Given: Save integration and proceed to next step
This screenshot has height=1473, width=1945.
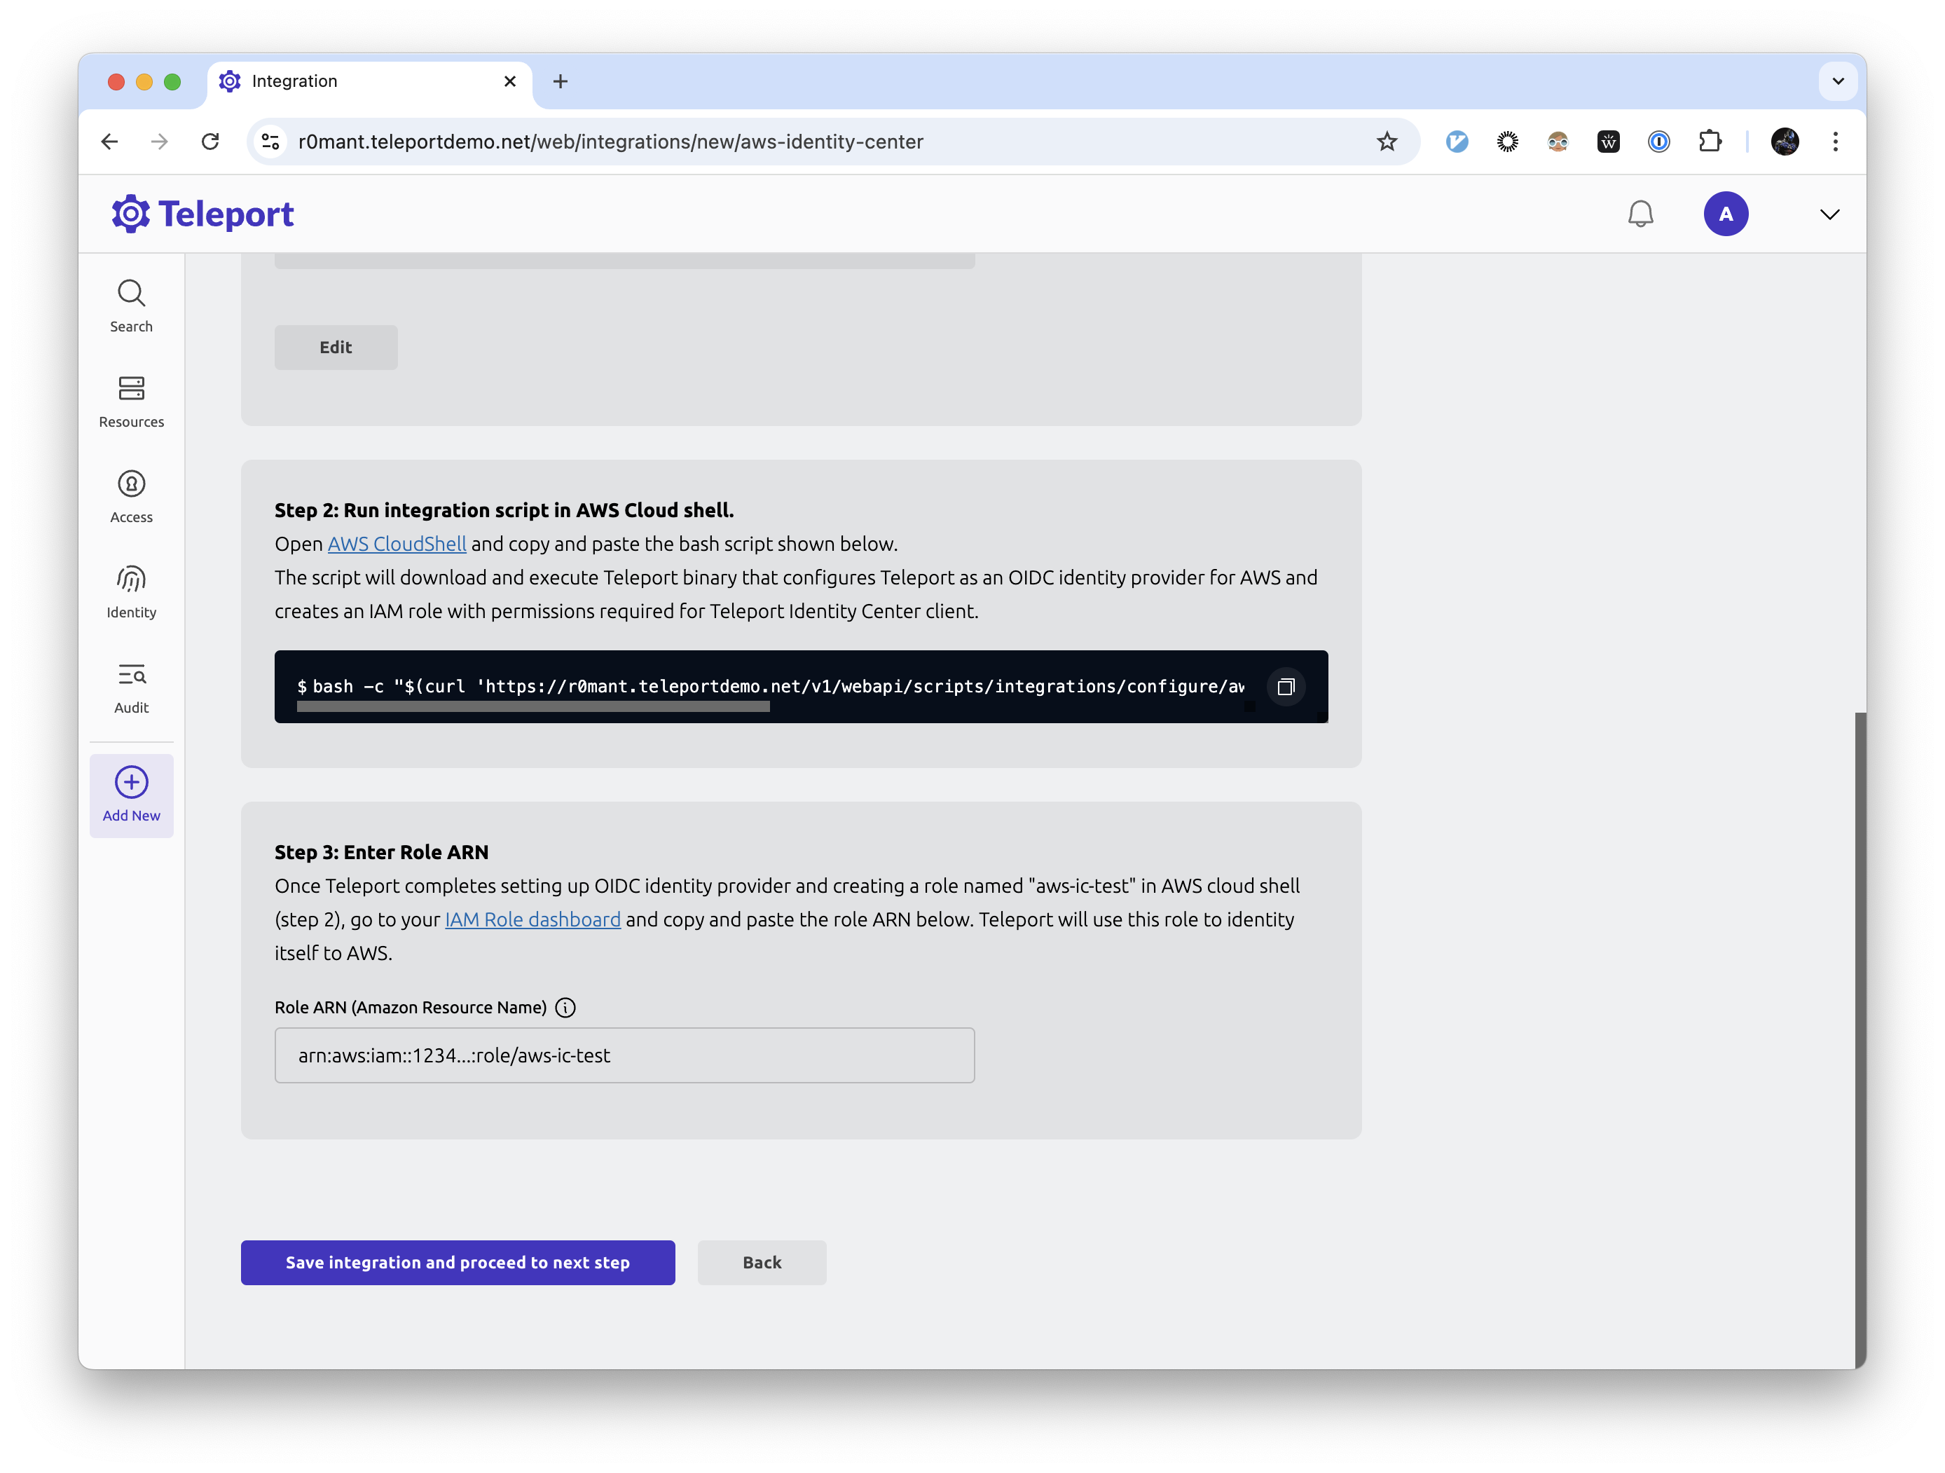Looking at the screenshot, I should pyautogui.click(x=458, y=1262).
